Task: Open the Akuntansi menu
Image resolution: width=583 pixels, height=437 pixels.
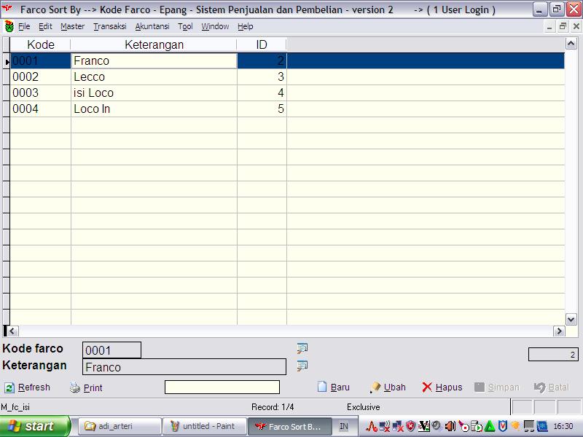Action: 152,27
